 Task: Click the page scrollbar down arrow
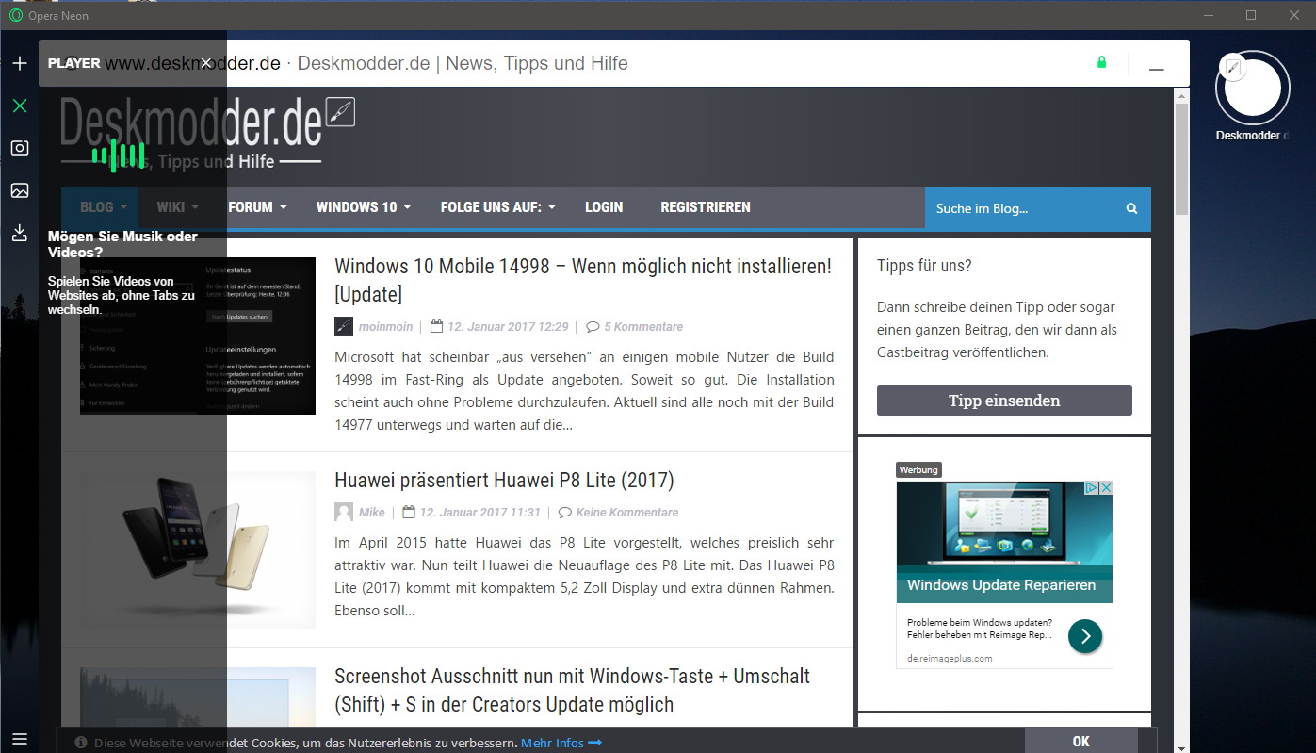(1181, 747)
